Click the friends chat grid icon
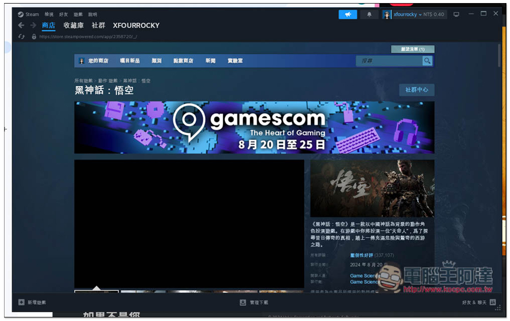 point(493,302)
